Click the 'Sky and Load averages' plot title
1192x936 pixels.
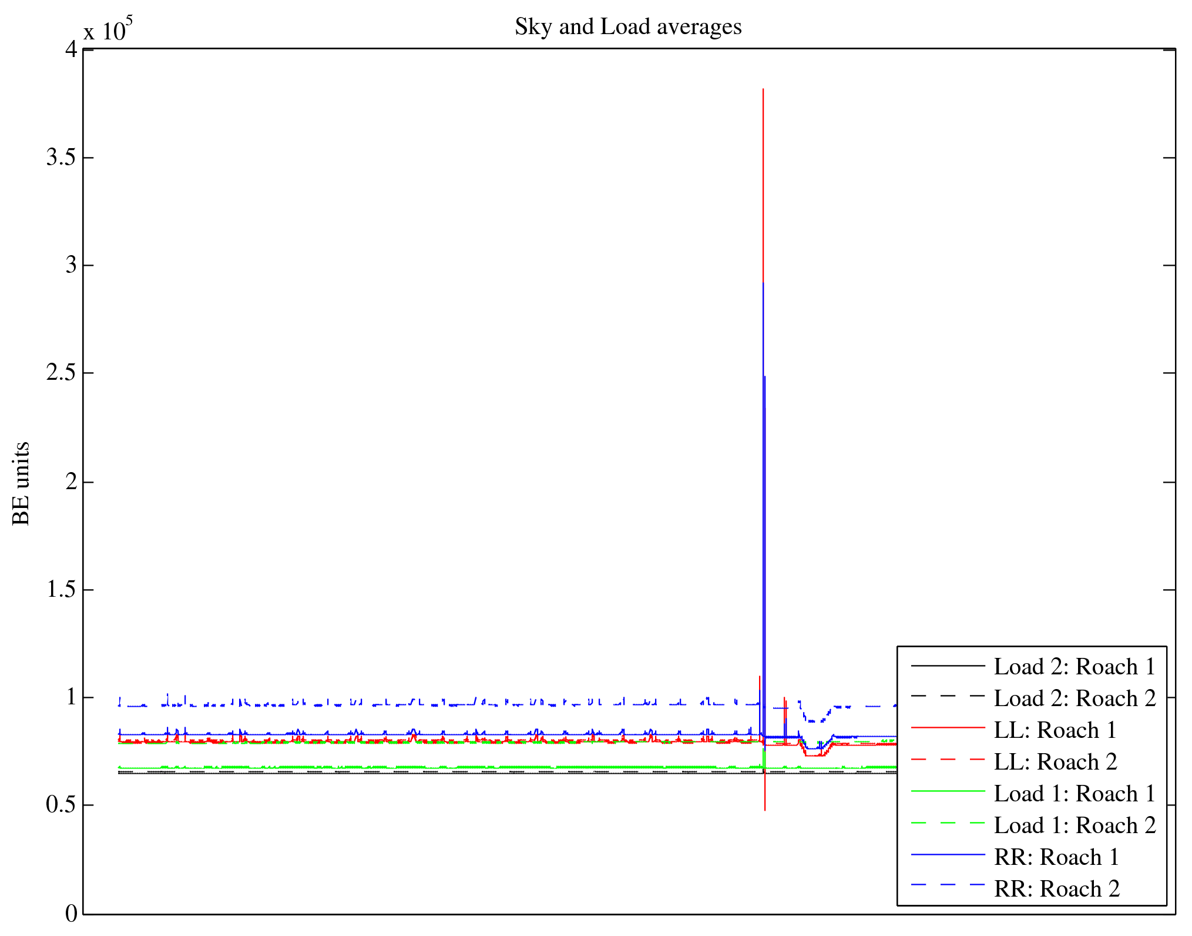pos(628,27)
